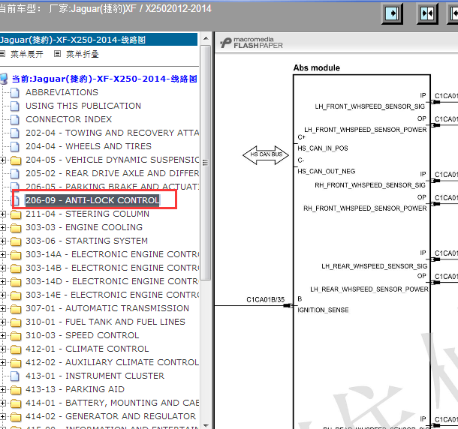
Task: Click the 菜单展开 expand menu link
Action: pyautogui.click(x=26, y=54)
